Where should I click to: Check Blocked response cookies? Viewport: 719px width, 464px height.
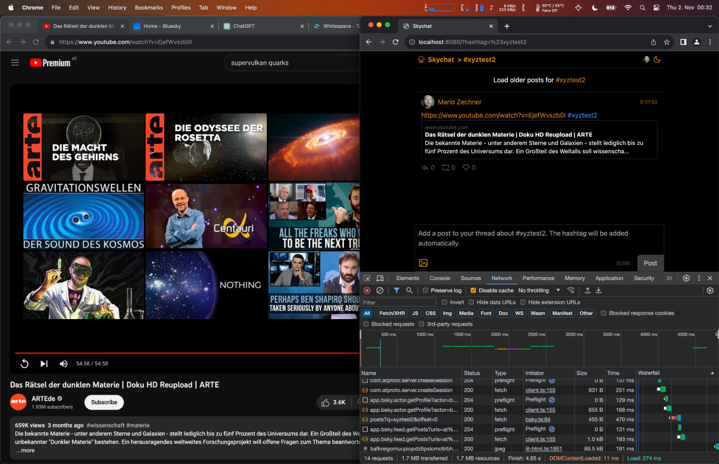click(x=604, y=313)
